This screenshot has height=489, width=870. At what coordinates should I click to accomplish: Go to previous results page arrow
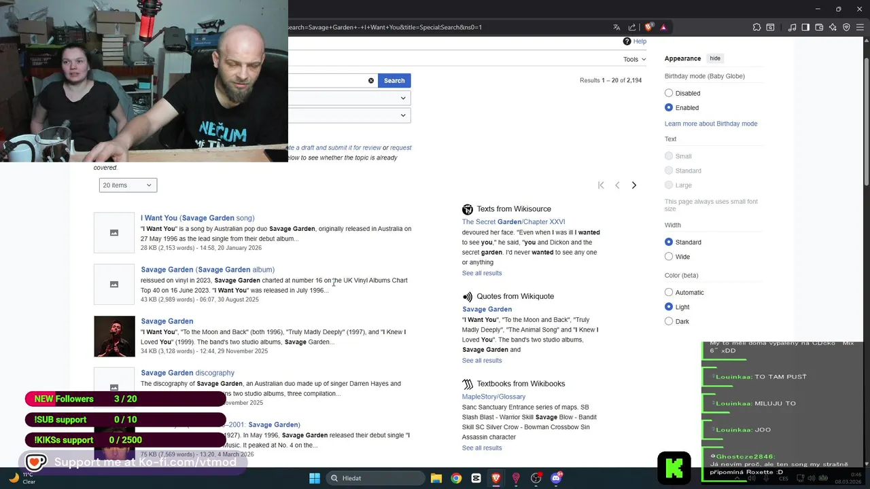click(x=617, y=185)
